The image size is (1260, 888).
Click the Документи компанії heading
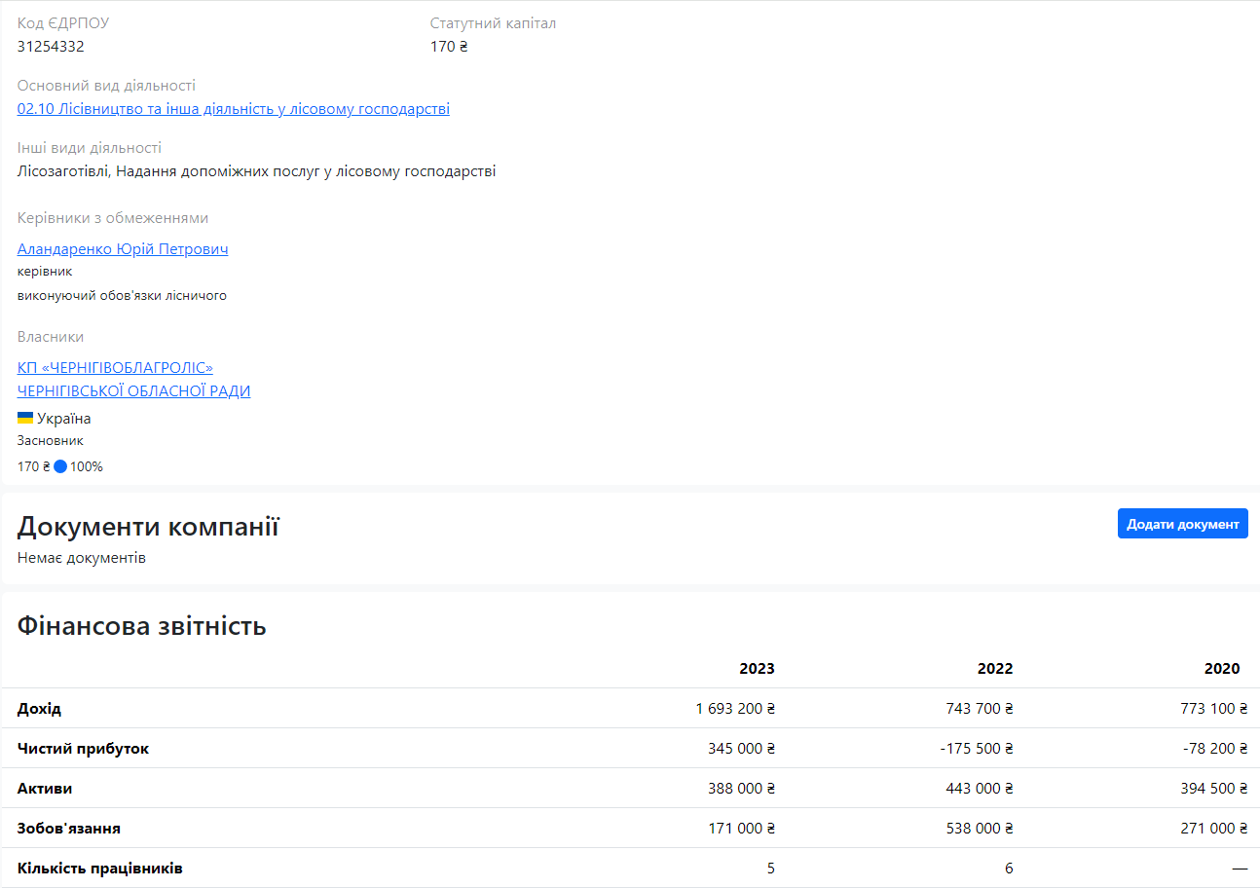148,527
